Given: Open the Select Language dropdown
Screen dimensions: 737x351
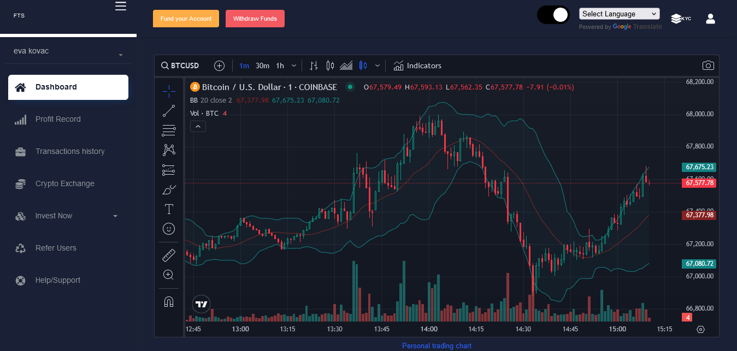Looking at the screenshot, I should coord(619,14).
